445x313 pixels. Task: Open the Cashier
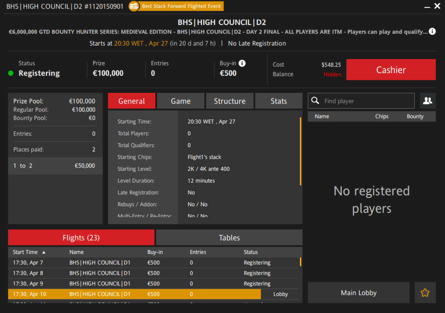click(391, 70)
